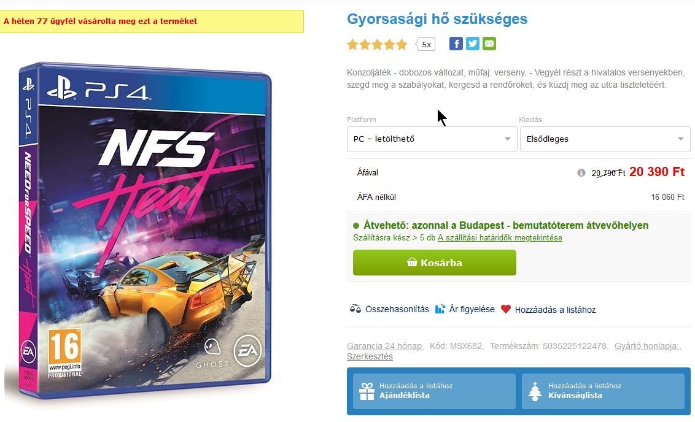
Task: Click the tree icon for Kívánságlista
Action: (535, 391)
